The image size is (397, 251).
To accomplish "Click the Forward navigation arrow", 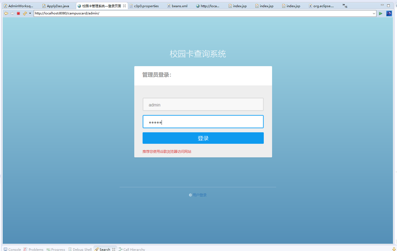I will pyautogui.click(x=12, y=13).
